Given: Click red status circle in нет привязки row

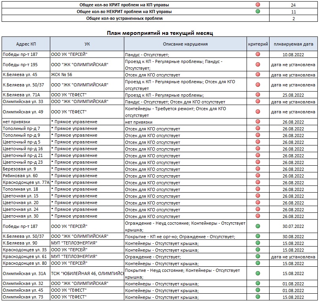Looking at the screenshot, I should 258,122.
